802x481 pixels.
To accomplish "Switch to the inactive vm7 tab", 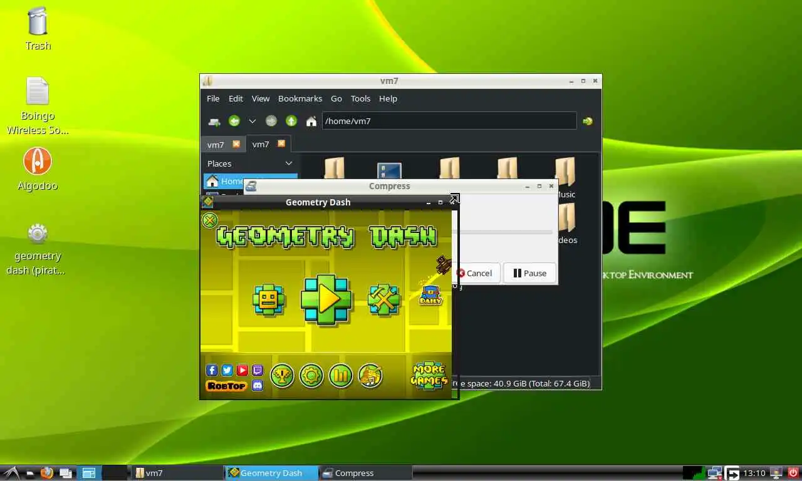I will 216,144.
